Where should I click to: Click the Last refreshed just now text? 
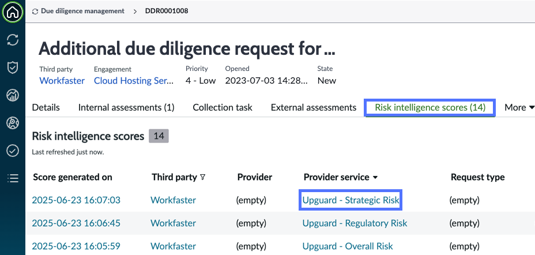(x=68, y=152)
